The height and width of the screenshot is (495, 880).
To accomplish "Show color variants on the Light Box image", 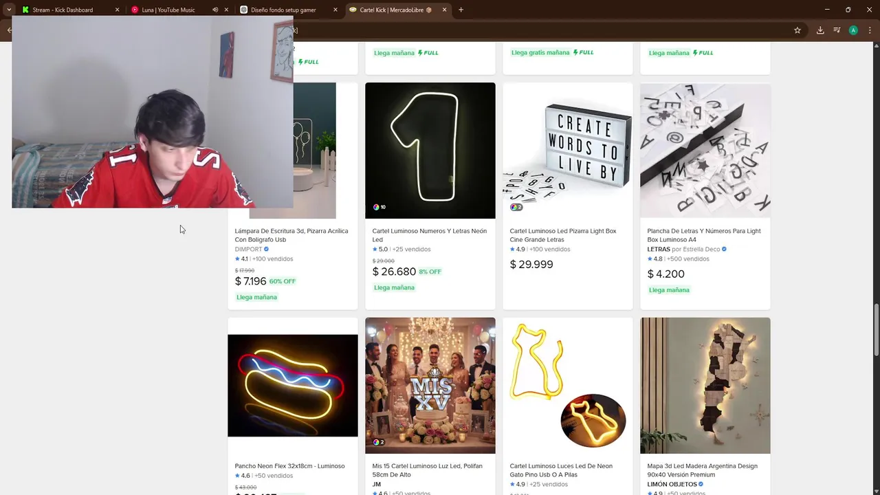I will click(x=516, y=207).
